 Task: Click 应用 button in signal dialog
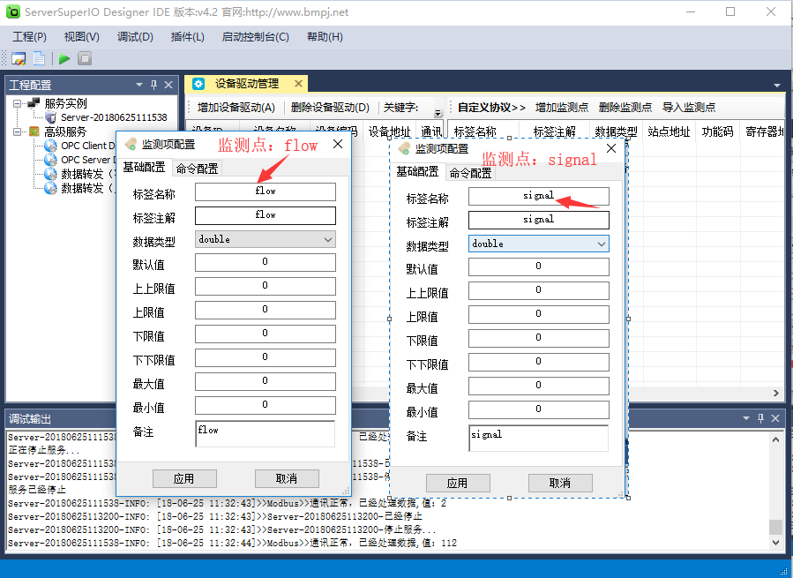pyautogui.click(x=458, y=484)
